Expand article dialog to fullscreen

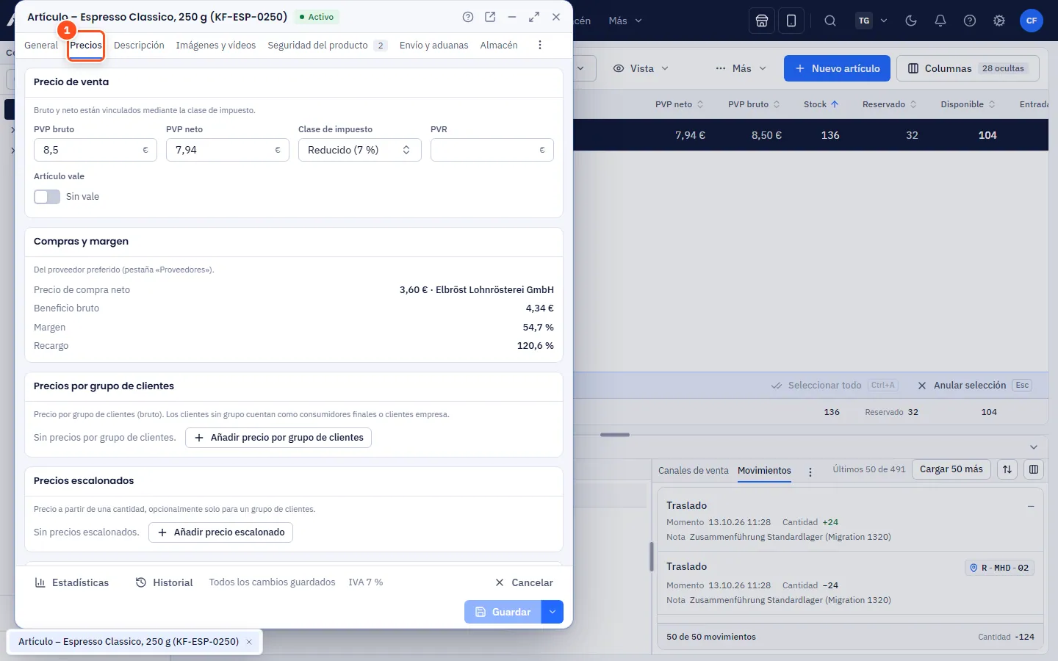coord(534,17)
